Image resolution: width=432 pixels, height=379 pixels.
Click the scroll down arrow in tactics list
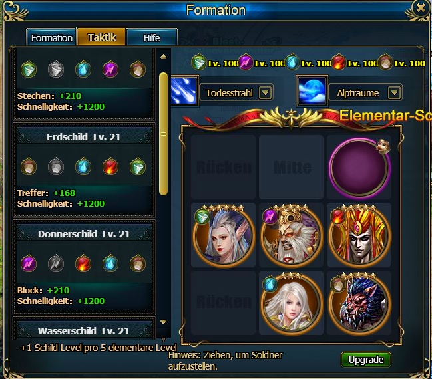click(163, 322)
